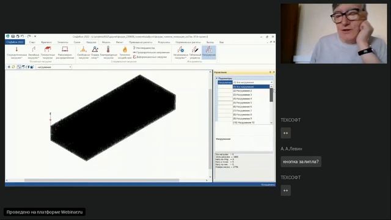This screenshot has width=391, height=220.
Task: Open the table editor tool with pen icon
Action: pos(195,53)
